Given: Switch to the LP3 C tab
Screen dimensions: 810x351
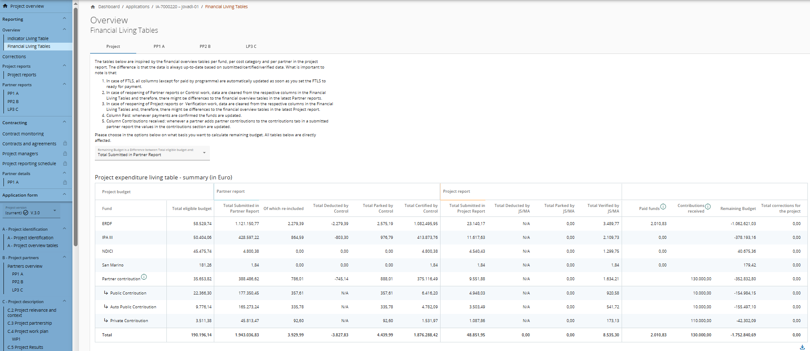Looking at the screenshot, I should tap(251, 47).
